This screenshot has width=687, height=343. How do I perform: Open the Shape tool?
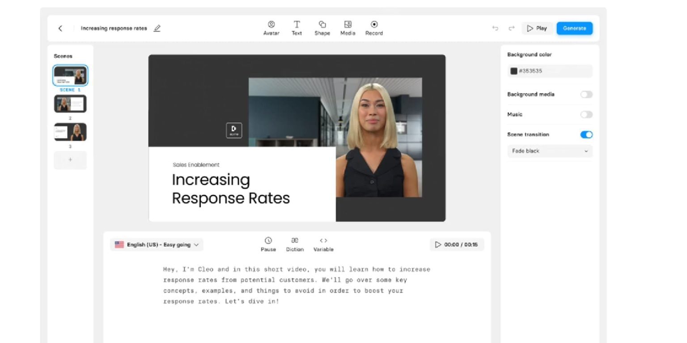coord(322,25)
